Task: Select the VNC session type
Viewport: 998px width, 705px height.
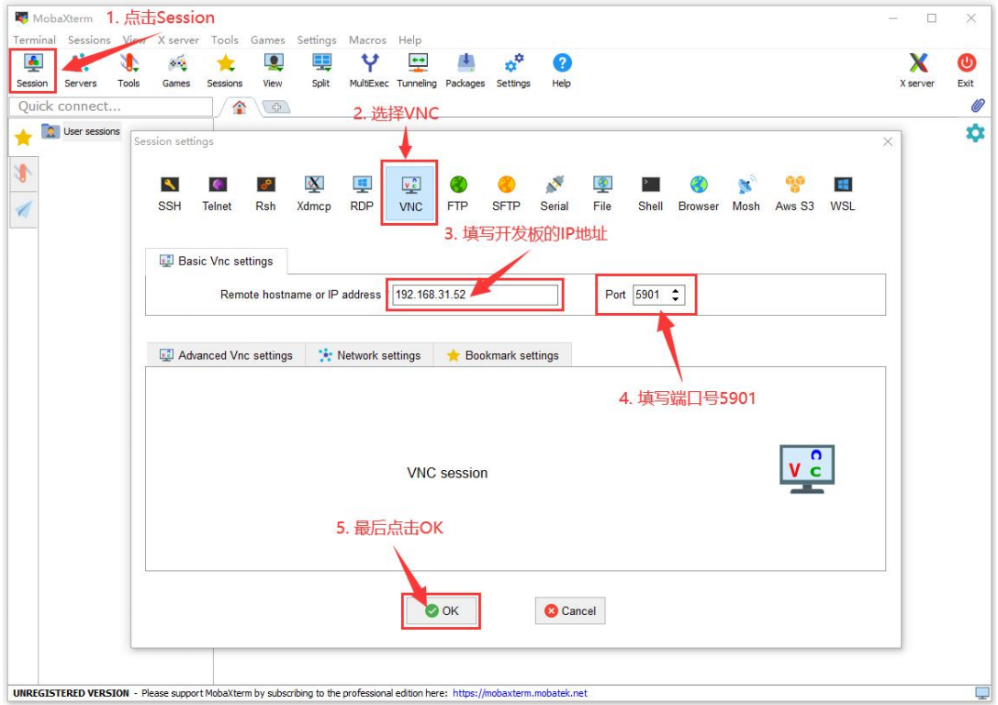Action: pos(409,194)
